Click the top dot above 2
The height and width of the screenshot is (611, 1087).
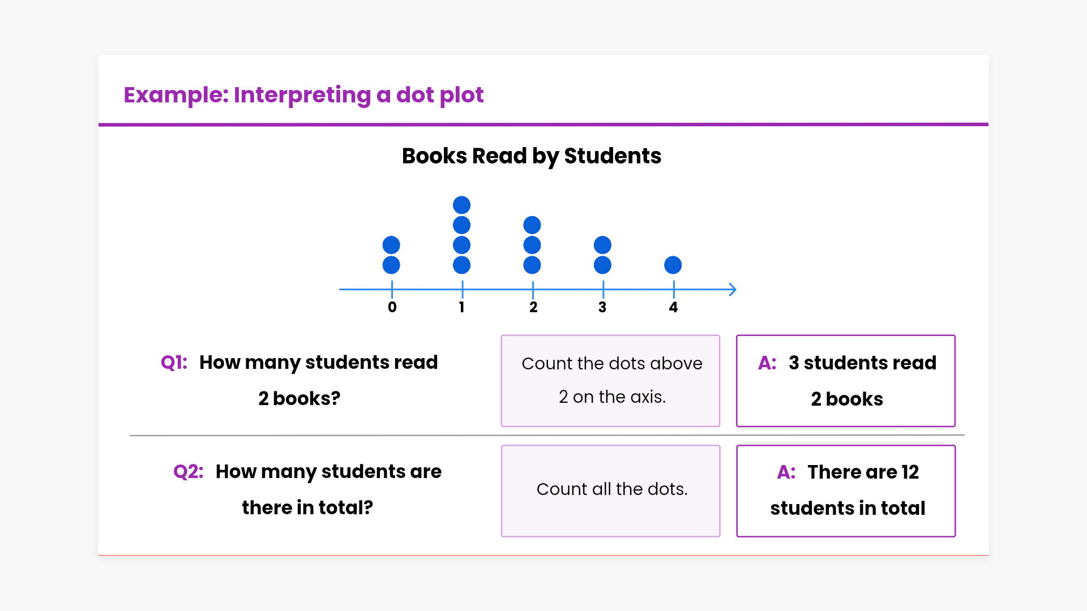pos(532,225)
